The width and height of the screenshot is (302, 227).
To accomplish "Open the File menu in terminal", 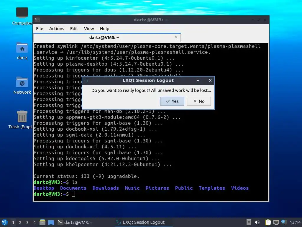I will pos(40,29).
